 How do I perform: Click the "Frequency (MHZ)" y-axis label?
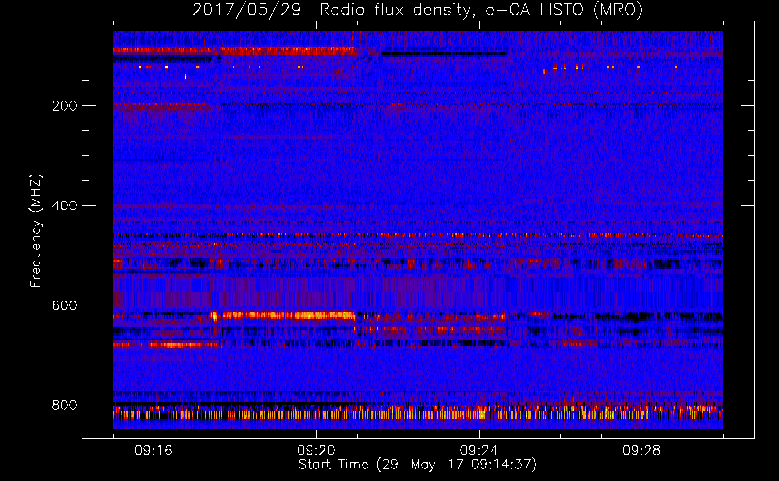(x=36, y=230)
